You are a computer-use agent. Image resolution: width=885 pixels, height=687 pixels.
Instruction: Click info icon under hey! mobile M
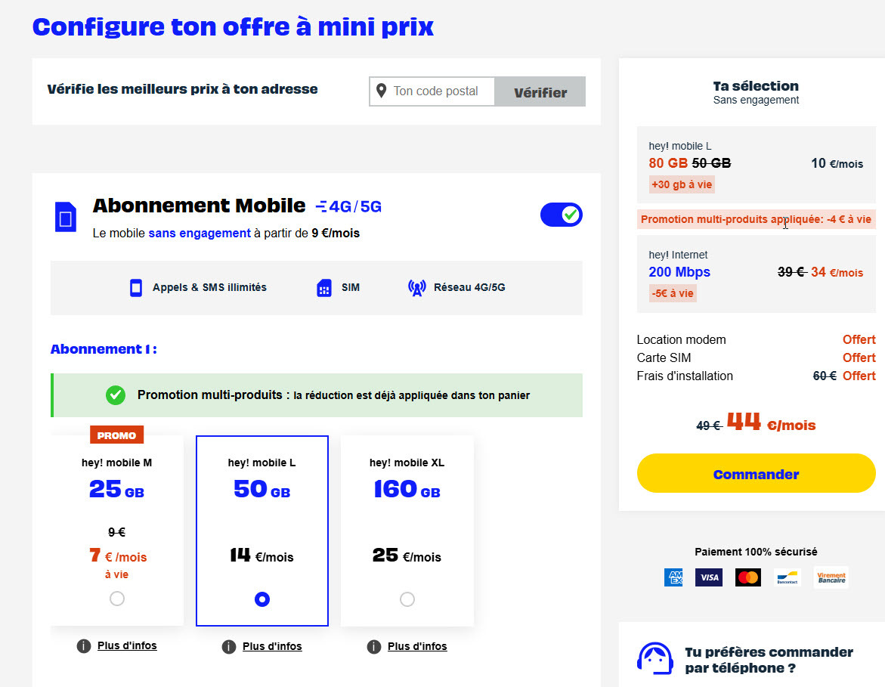84,646
